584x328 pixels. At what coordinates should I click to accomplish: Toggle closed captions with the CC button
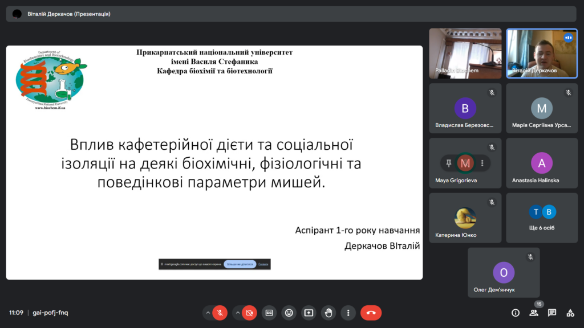pyautogui.click(x=269, y=313)
